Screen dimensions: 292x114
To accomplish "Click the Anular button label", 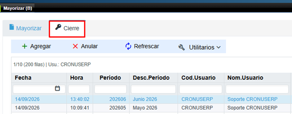I will (x=89, y=46).
